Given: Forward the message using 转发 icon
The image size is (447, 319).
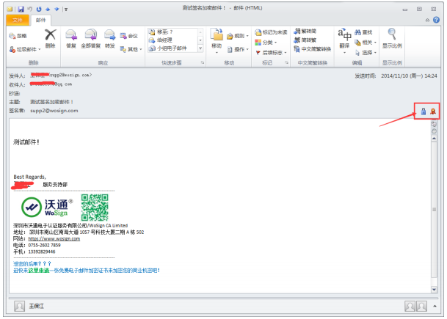Looking at the screenshot, I should coord(109,37).
